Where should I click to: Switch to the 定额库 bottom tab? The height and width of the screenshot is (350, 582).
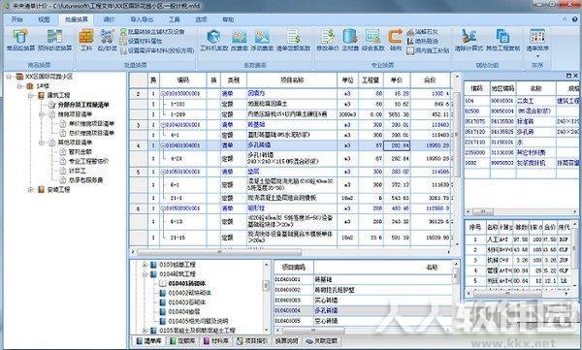pos(182,340)
